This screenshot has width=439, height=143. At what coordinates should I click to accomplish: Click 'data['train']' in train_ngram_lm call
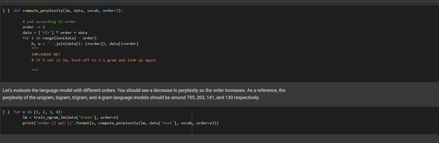(82, 118)
